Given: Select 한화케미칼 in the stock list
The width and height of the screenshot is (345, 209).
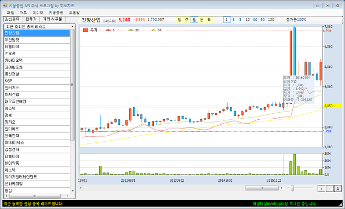Looking at the screenshot, I should pyautogui.click(x=37, y=184).
